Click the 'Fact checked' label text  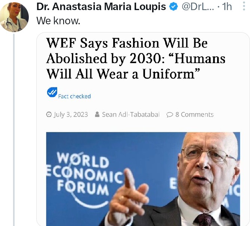coord(74,96)
